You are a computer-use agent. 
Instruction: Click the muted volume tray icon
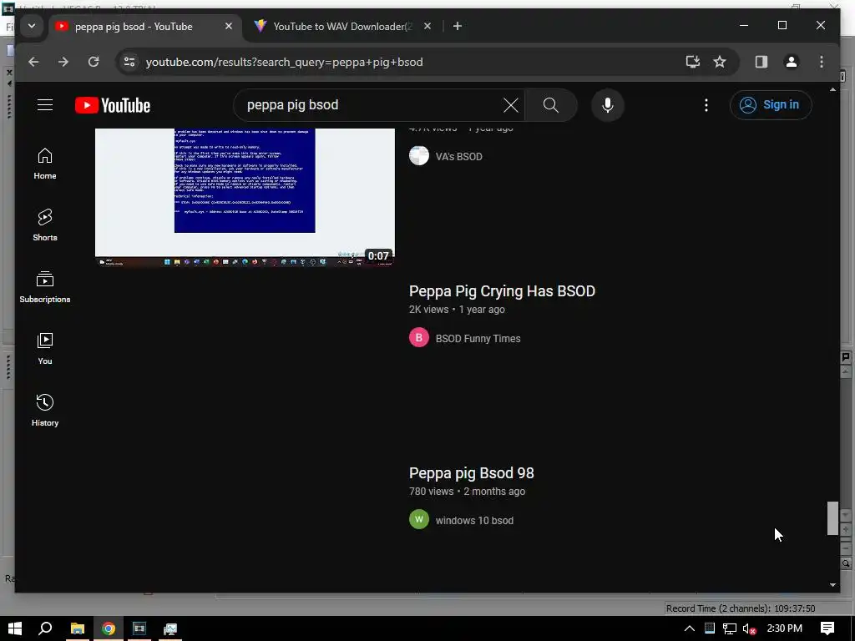(749, 628)
